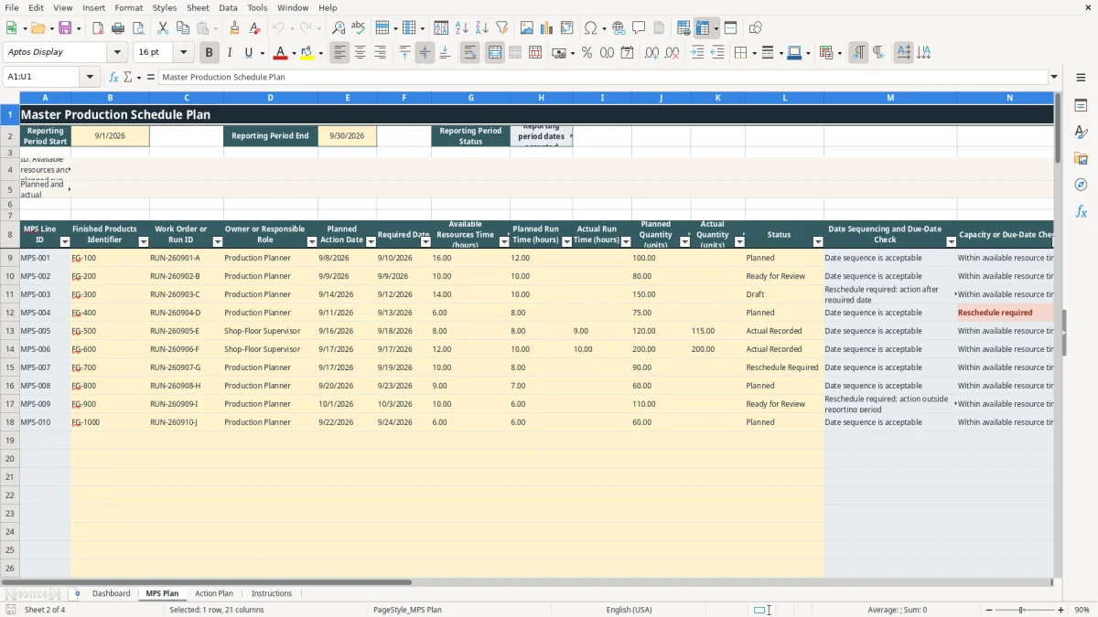This screenshot has width=1098, height=617.
Task: Insert a comment using speech bubble icon
Action: click(639, 28)
